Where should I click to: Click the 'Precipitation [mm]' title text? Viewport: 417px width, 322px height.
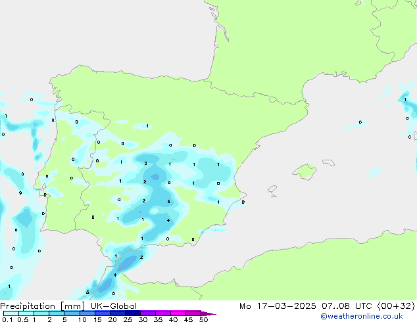[x=43, y=306]
